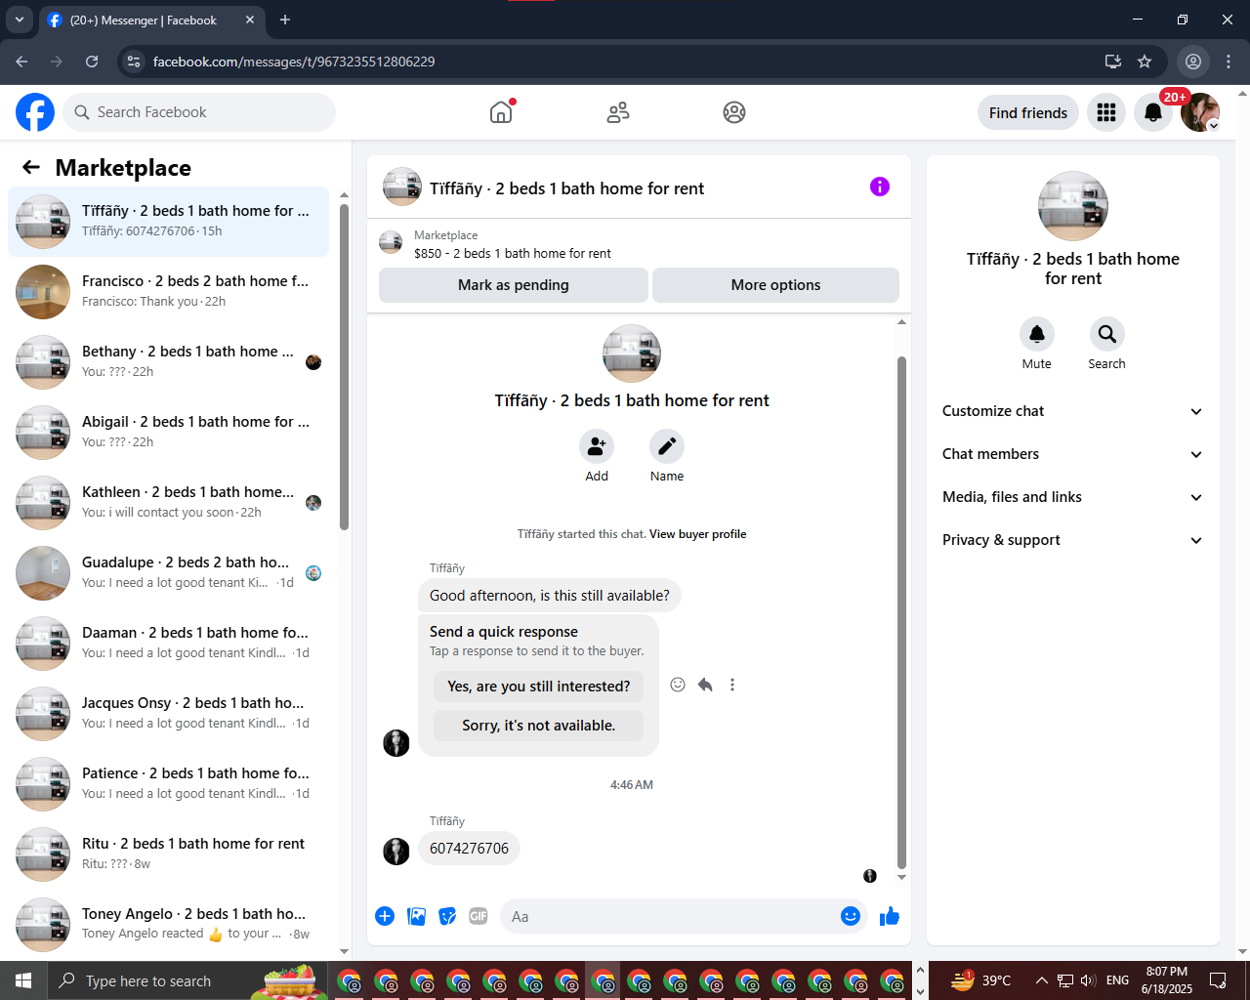The width and height of the screenshot is (1250, 1000).
Task: Reload the page in browser
Action: pos(92,62)
